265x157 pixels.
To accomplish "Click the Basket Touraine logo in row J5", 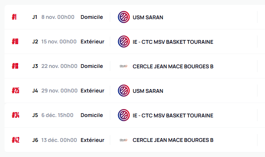I will pyautogui.click(x=124, y=115).
